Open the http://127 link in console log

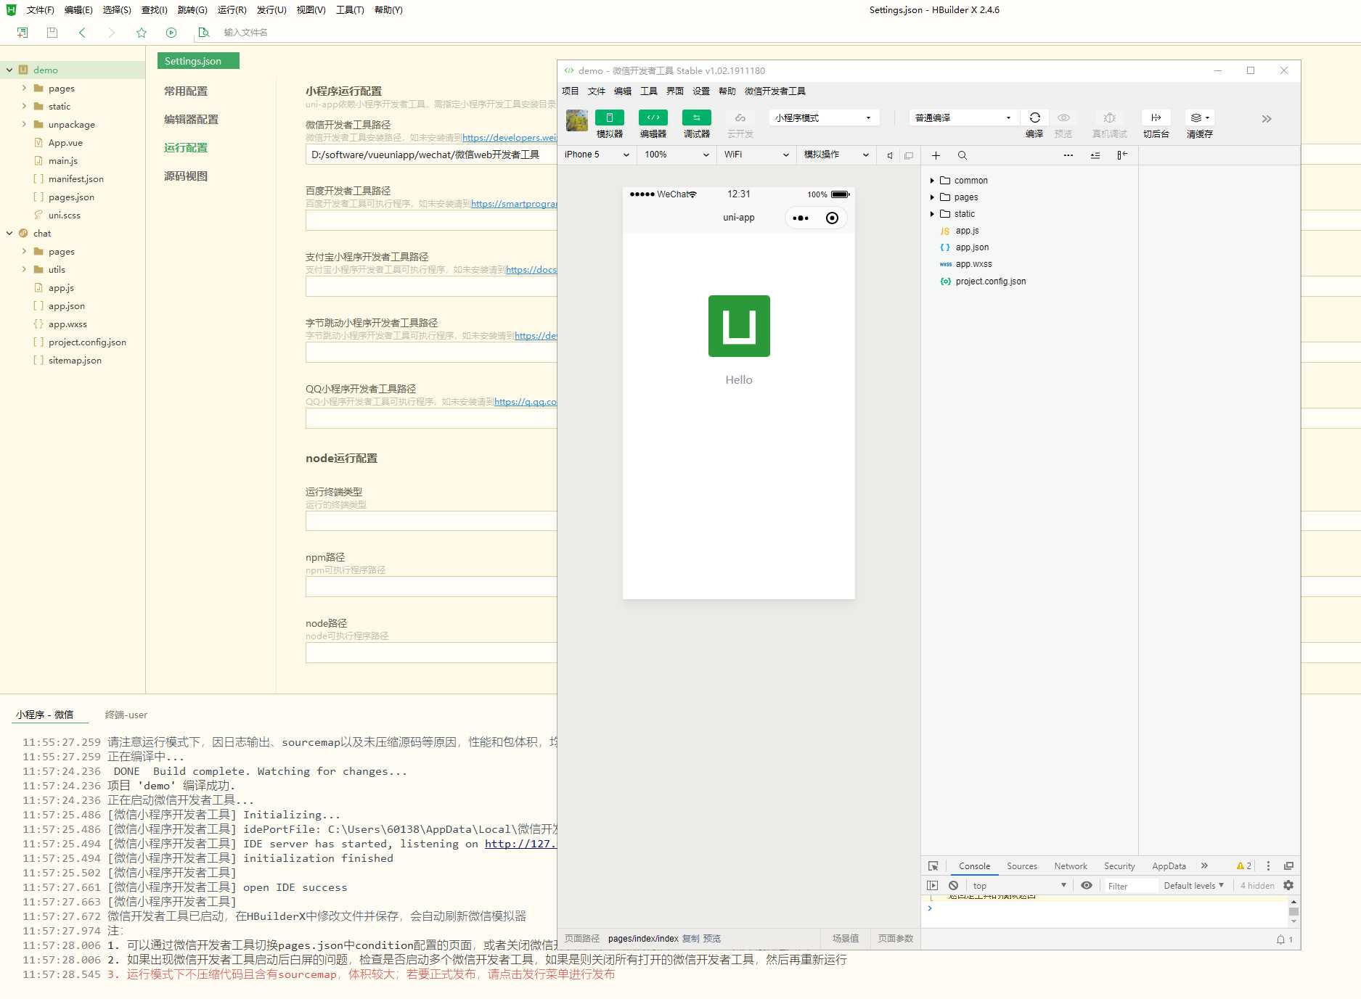point(520,844)
